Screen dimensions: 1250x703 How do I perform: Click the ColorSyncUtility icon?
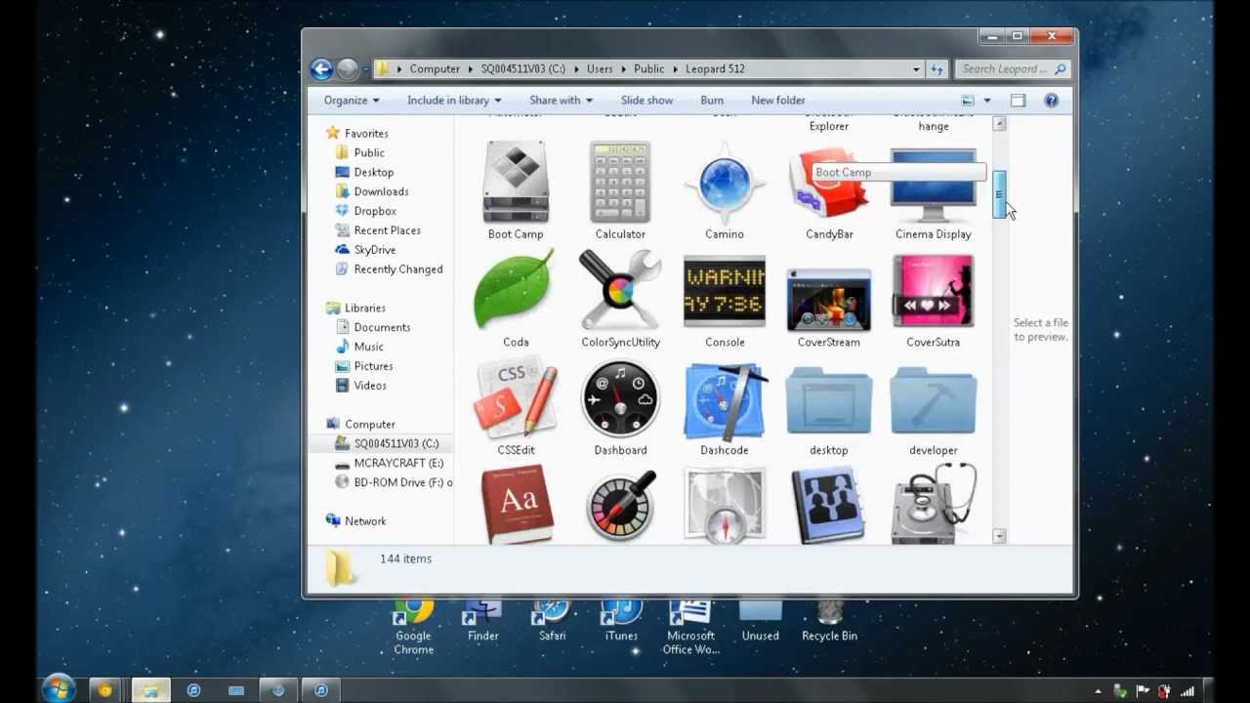620,291
